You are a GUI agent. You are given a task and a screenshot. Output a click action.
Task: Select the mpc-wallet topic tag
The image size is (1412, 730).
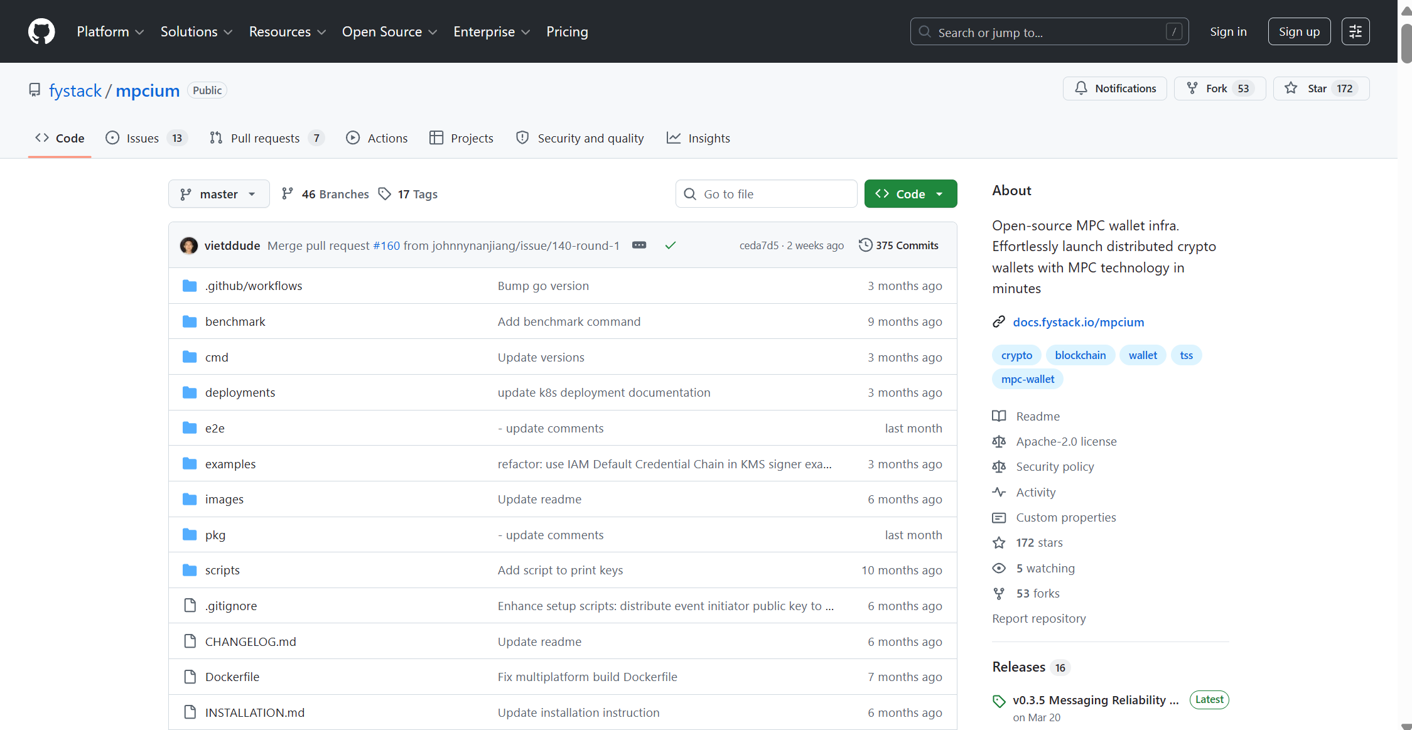click(x=1028, y=379)
